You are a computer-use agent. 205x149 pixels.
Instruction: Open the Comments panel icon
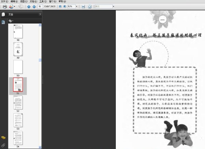tap(3, 137)
